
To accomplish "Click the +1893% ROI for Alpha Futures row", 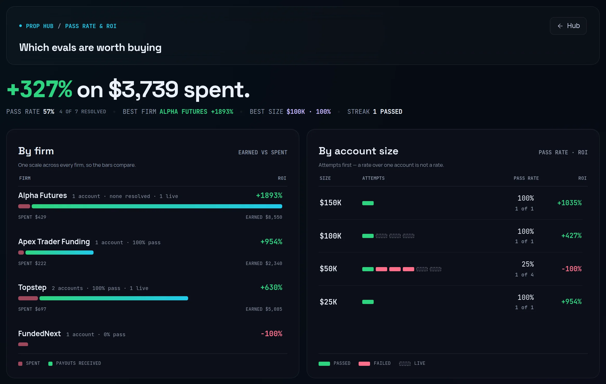I will (269, 195).
